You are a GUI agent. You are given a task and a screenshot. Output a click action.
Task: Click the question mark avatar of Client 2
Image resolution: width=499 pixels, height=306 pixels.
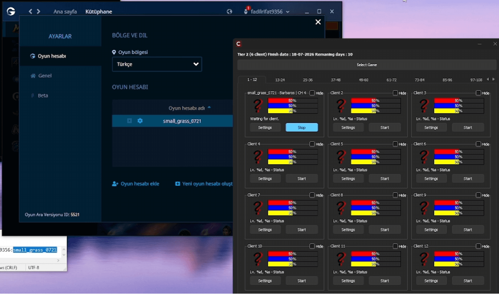tap(341, 105)
